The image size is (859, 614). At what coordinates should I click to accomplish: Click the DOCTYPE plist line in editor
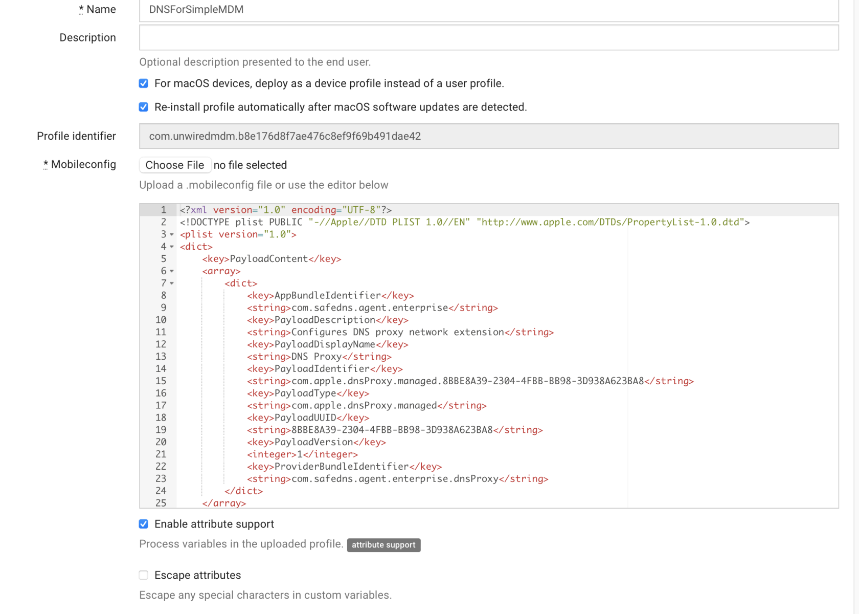coord(465,222)
